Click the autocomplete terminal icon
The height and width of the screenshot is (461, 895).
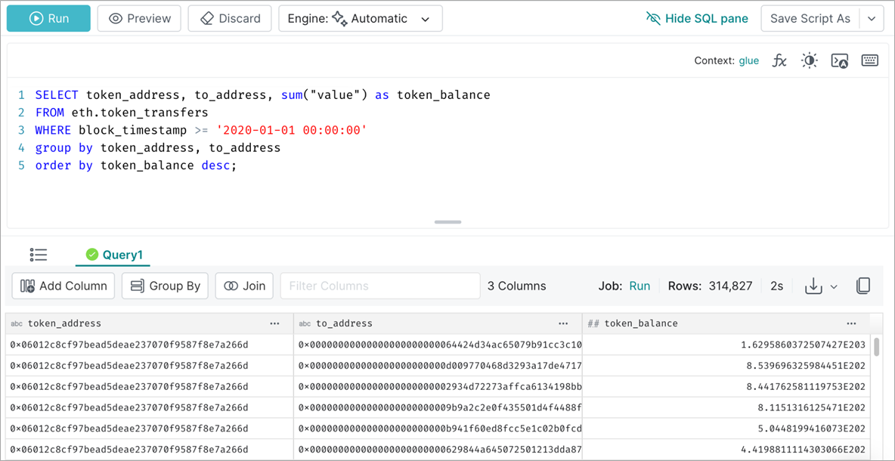(840, 60)
